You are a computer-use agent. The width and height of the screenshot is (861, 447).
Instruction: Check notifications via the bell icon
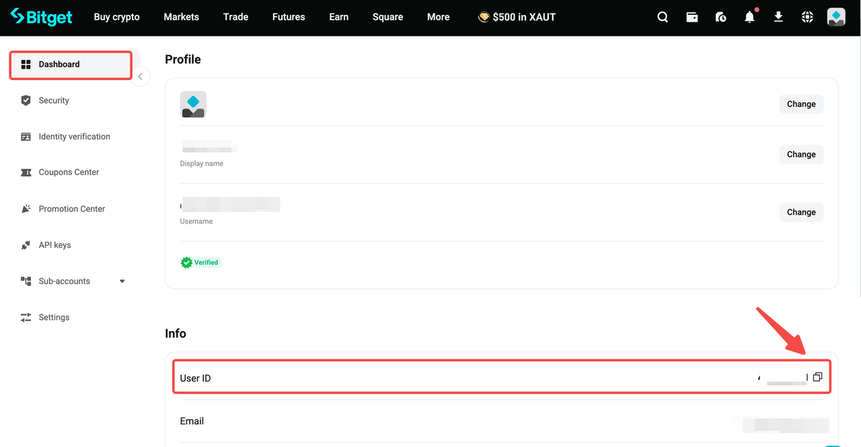coord(749,17)
